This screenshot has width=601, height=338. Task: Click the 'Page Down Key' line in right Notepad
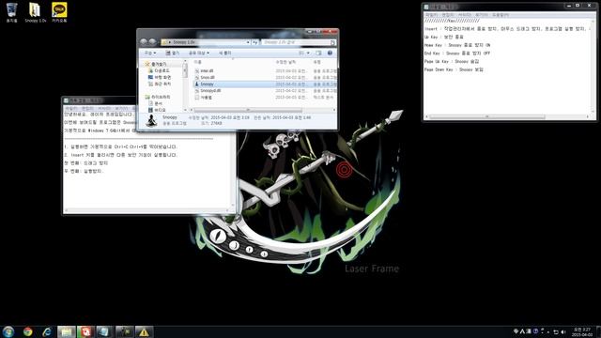point(454,69)
